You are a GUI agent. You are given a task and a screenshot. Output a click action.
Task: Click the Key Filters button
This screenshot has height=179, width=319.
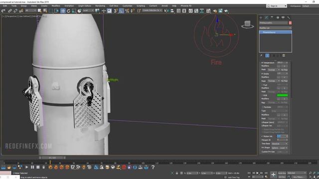299,177
